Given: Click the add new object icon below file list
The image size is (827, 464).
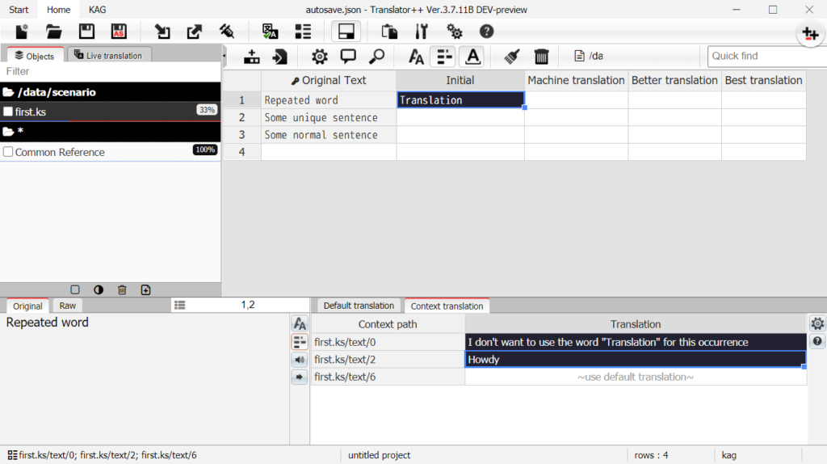Looking at the screenshot, I should click(145, 290).
